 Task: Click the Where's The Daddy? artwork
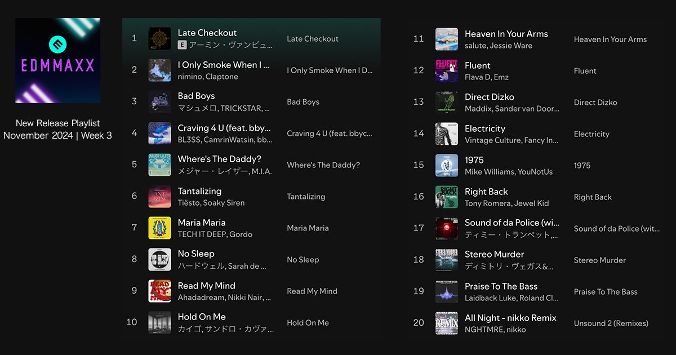tap(159, 165)
